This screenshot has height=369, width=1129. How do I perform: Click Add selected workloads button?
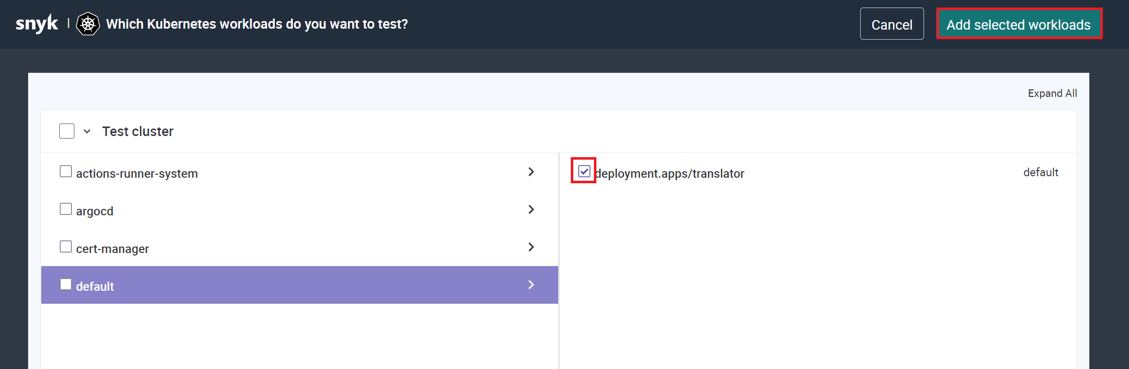[x=1018, y=24]
